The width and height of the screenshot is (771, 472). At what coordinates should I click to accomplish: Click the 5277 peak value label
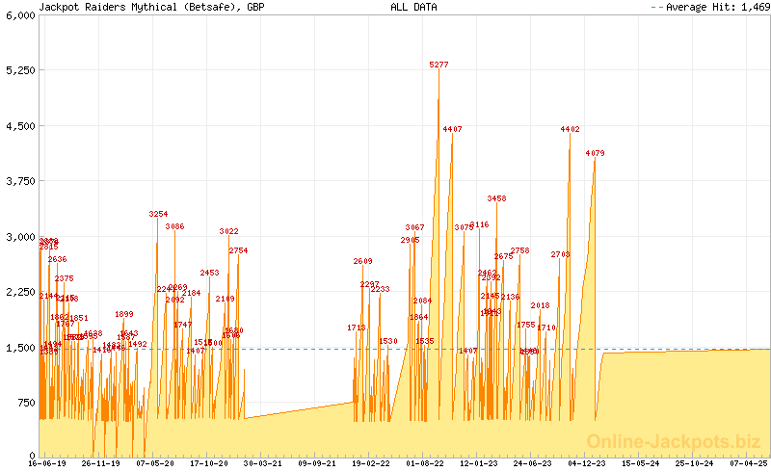pyautogui.click(x=439, y=65)
